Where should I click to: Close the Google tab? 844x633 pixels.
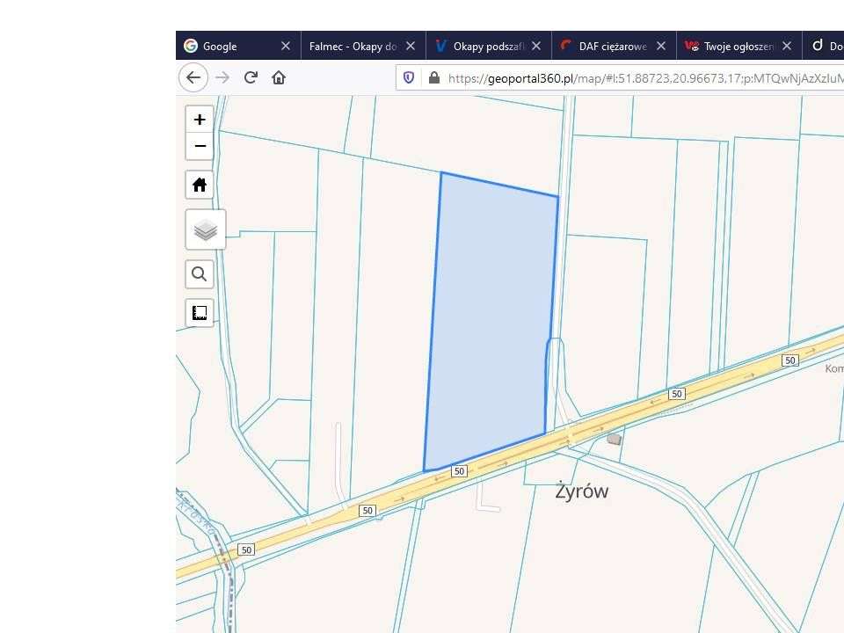286,47
